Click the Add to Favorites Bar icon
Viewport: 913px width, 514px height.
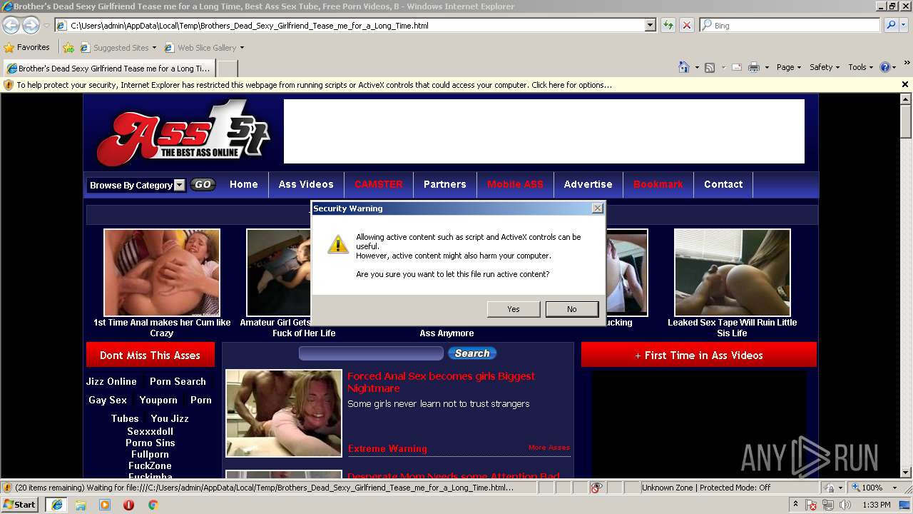68,48
